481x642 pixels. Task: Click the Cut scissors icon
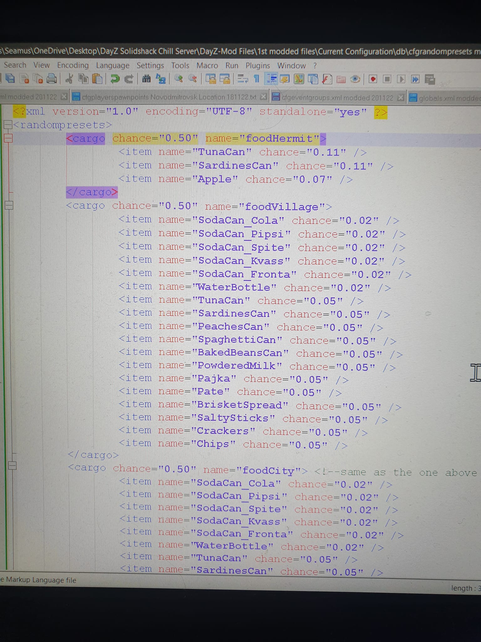pyautogui.click(x=69, y=79)
